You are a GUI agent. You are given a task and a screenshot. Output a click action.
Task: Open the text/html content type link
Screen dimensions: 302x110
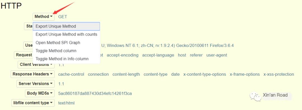(x=66, y=103)
